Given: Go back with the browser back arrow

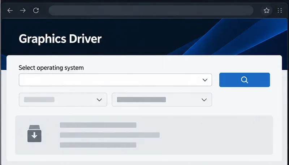Looking at the screenshot, I should click(10, 10).
